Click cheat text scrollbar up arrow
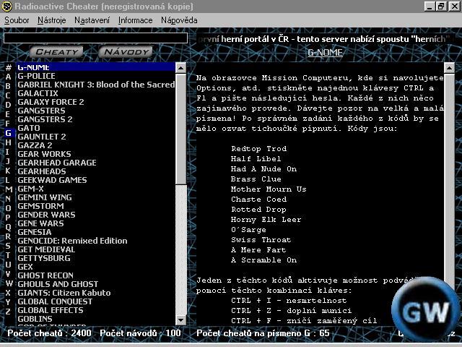462x347 pixels. tap(449, 68)
